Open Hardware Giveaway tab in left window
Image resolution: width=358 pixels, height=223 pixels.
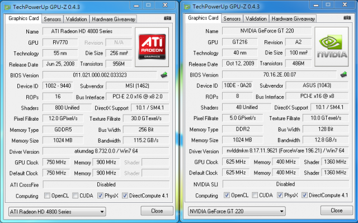coord(114,19)
